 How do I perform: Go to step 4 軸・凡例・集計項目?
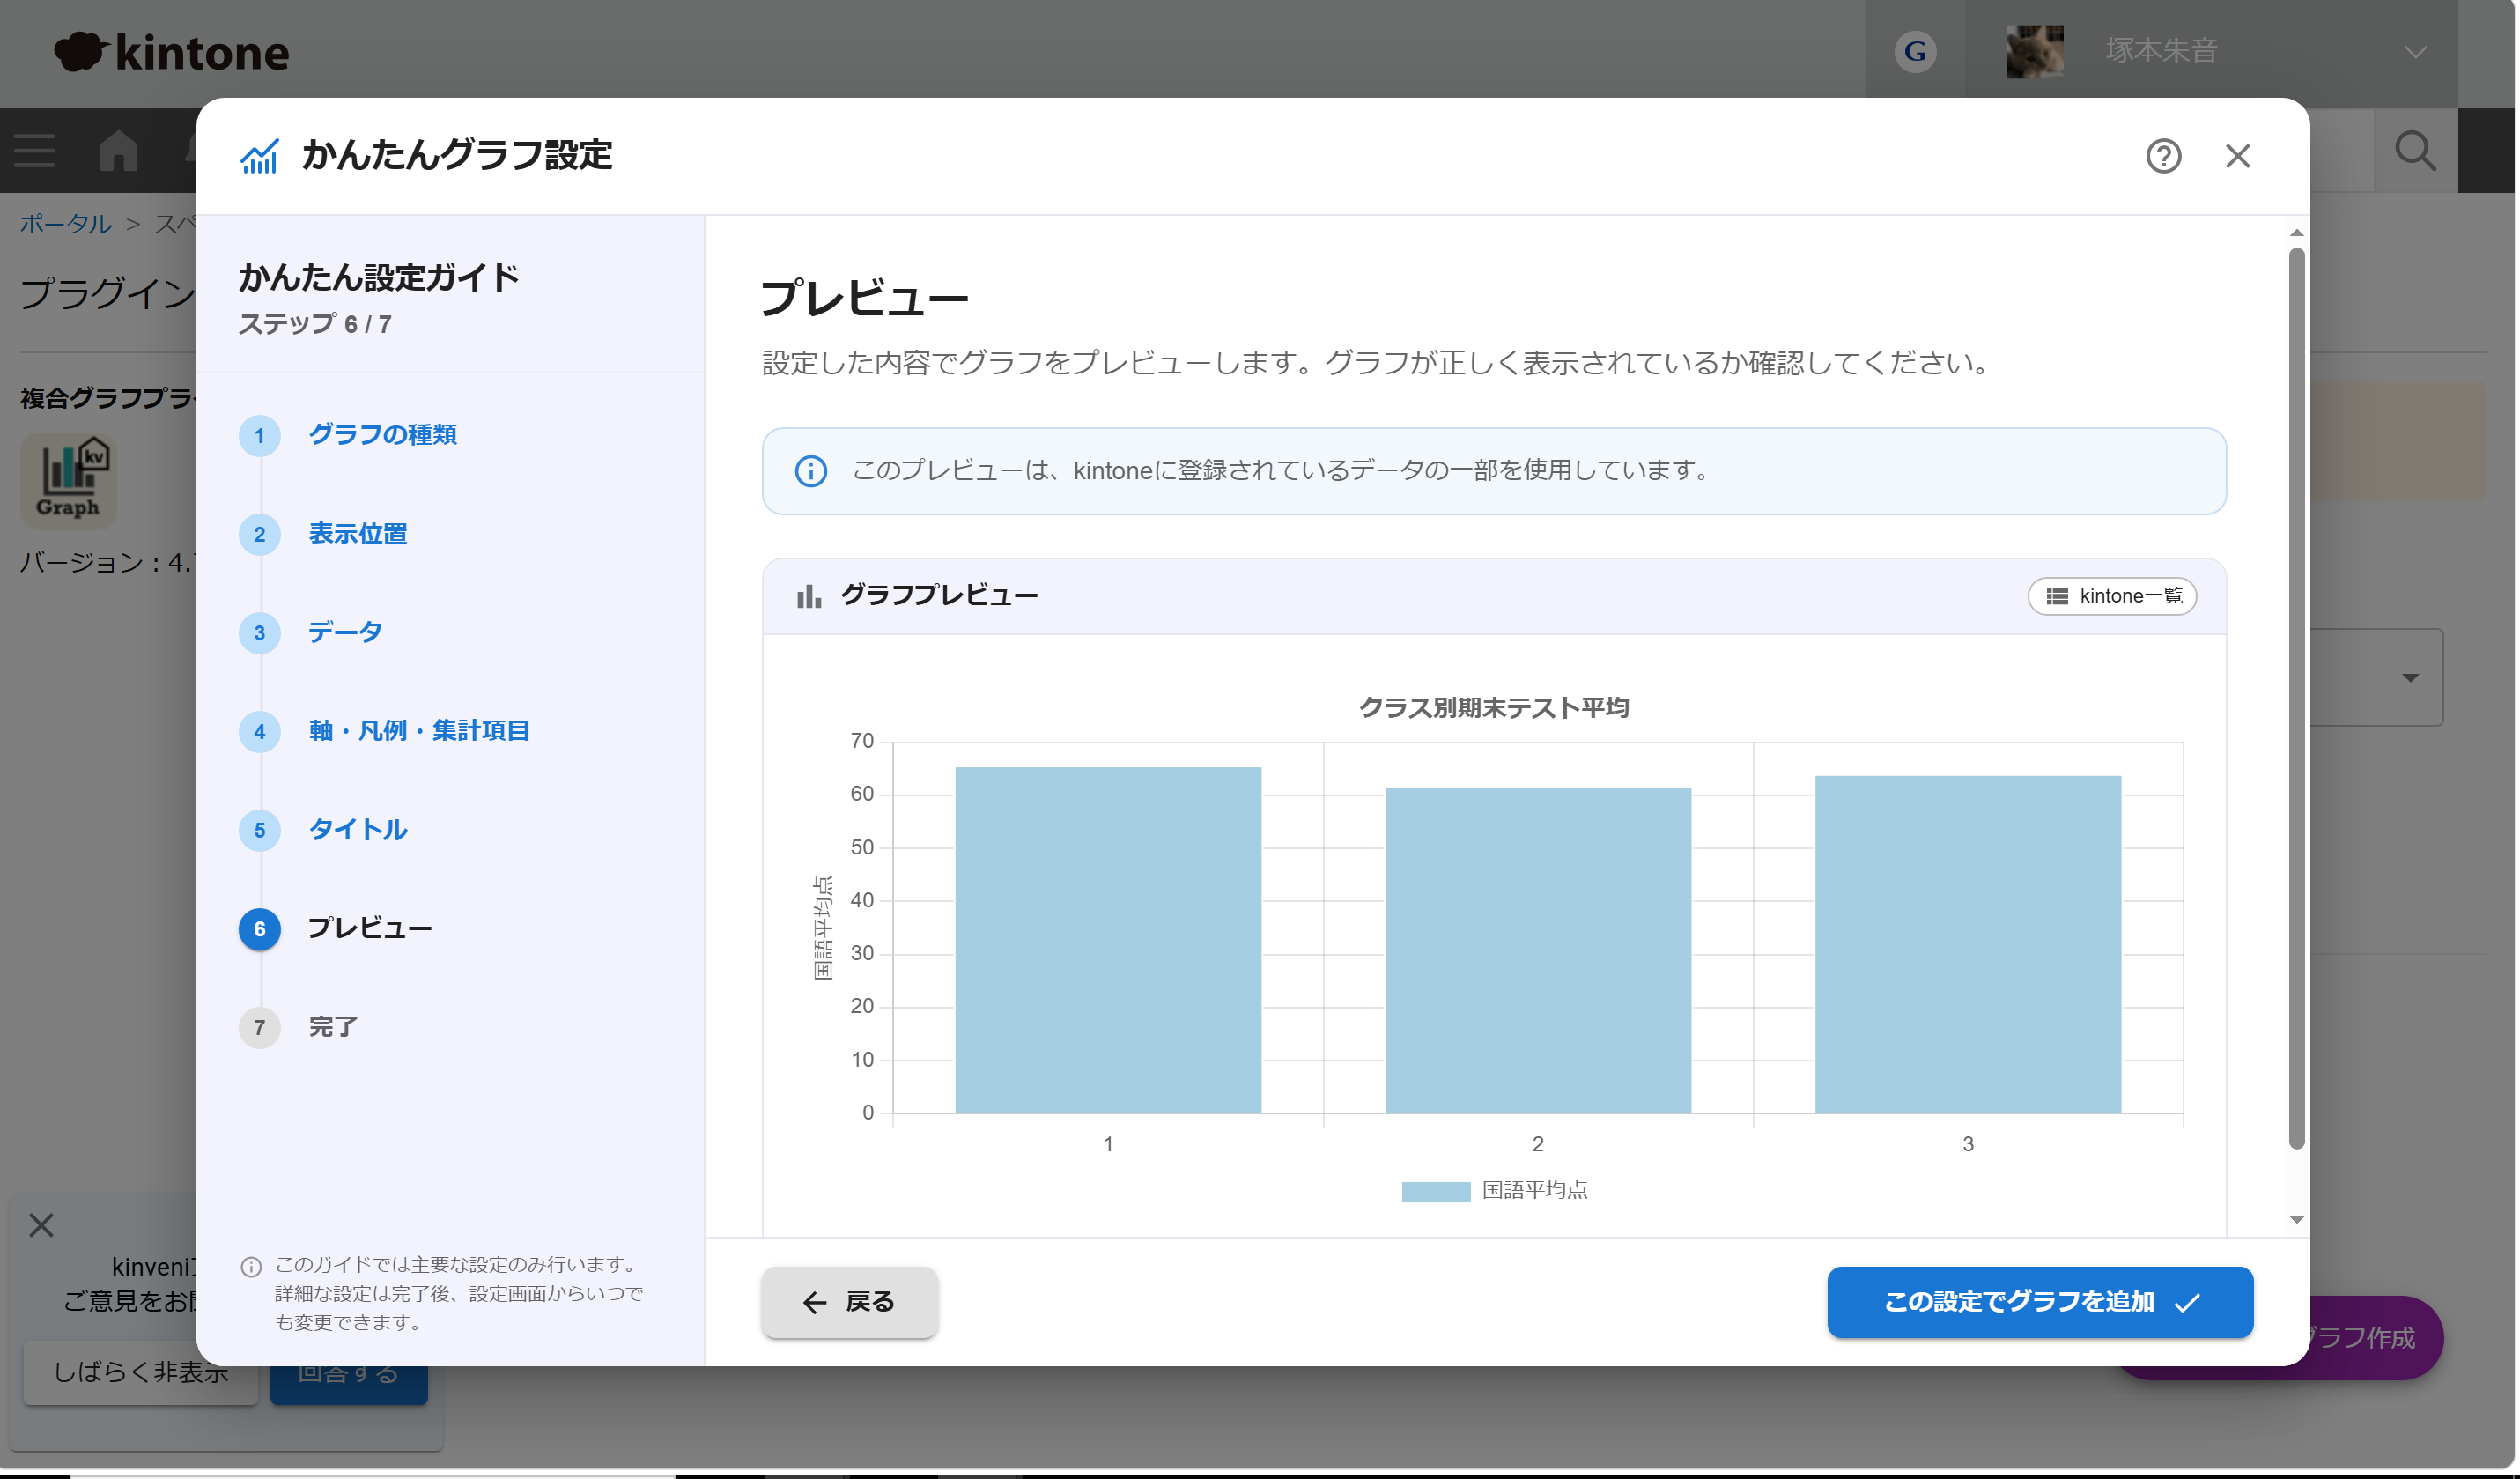coord(419,731)
